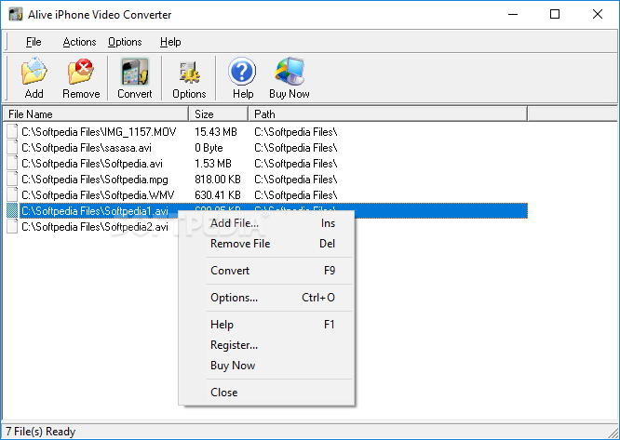Open the Options toolbar icon
The width and height of the screenshot is (620, 440).
click(x=189, y=78)
